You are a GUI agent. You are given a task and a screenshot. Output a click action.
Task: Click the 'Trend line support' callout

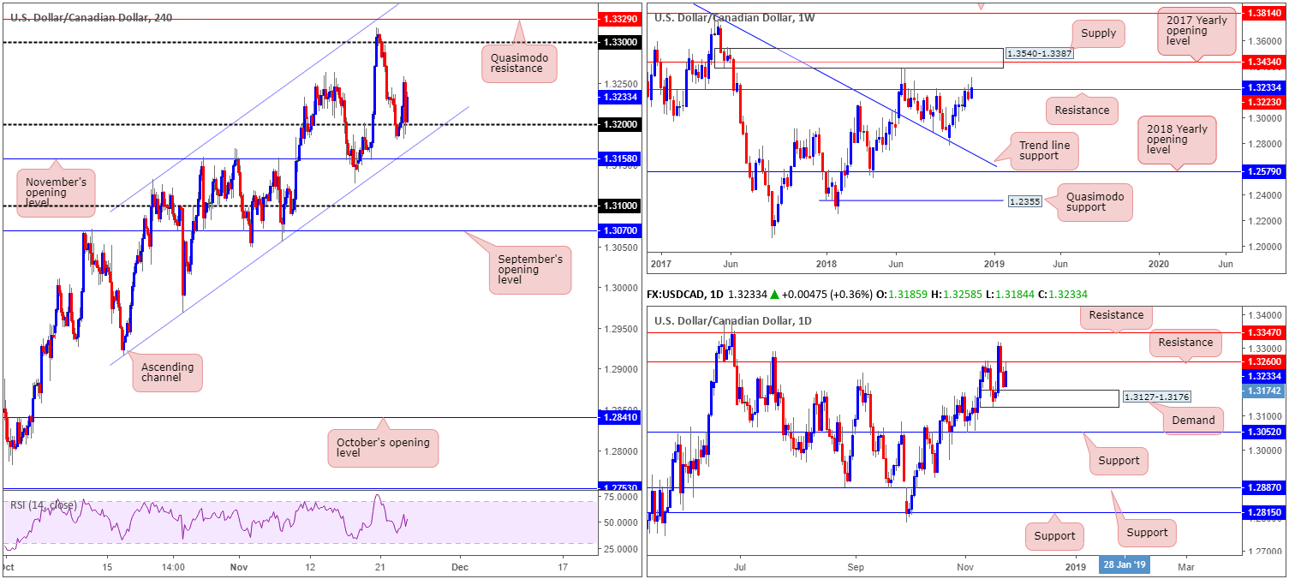click(x=1042, y=151)
